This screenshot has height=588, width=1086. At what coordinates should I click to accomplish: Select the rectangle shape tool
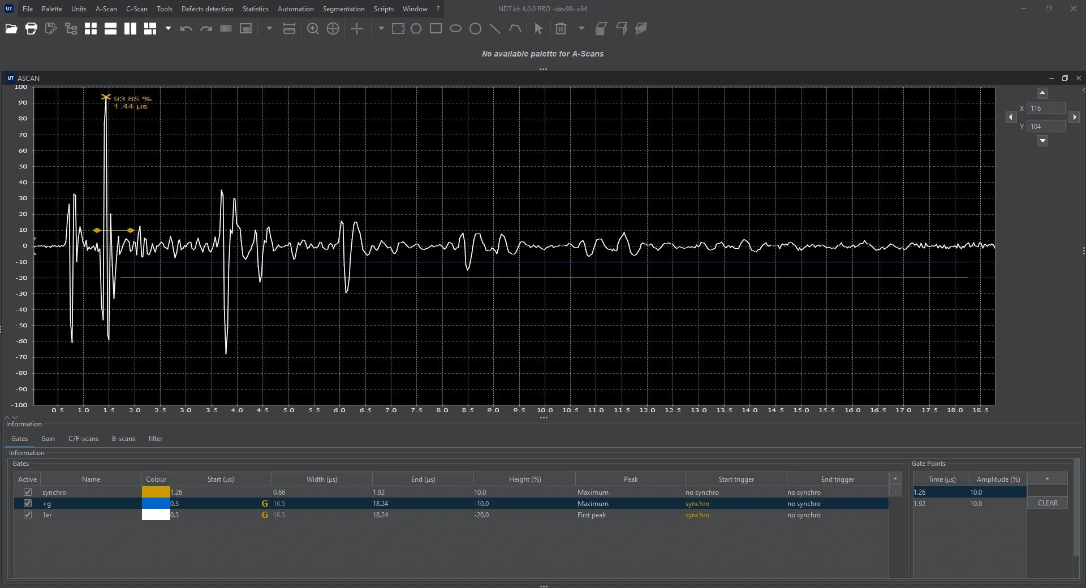(x=436, y=29)
